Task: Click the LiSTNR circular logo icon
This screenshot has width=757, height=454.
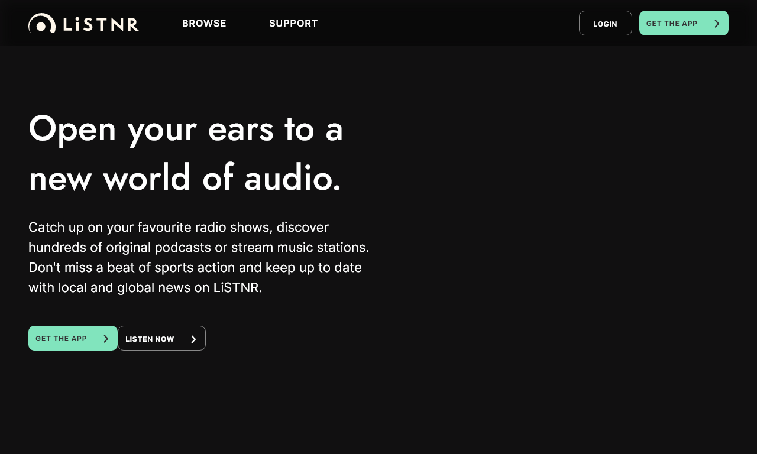Action: 41,24
